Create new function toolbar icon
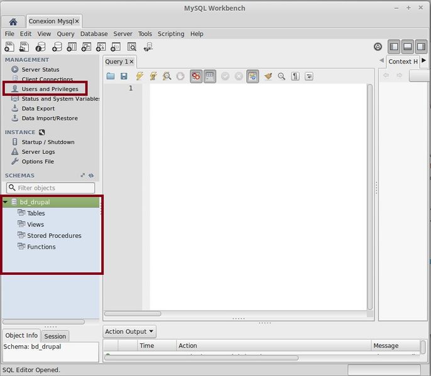 pos(116,46)
